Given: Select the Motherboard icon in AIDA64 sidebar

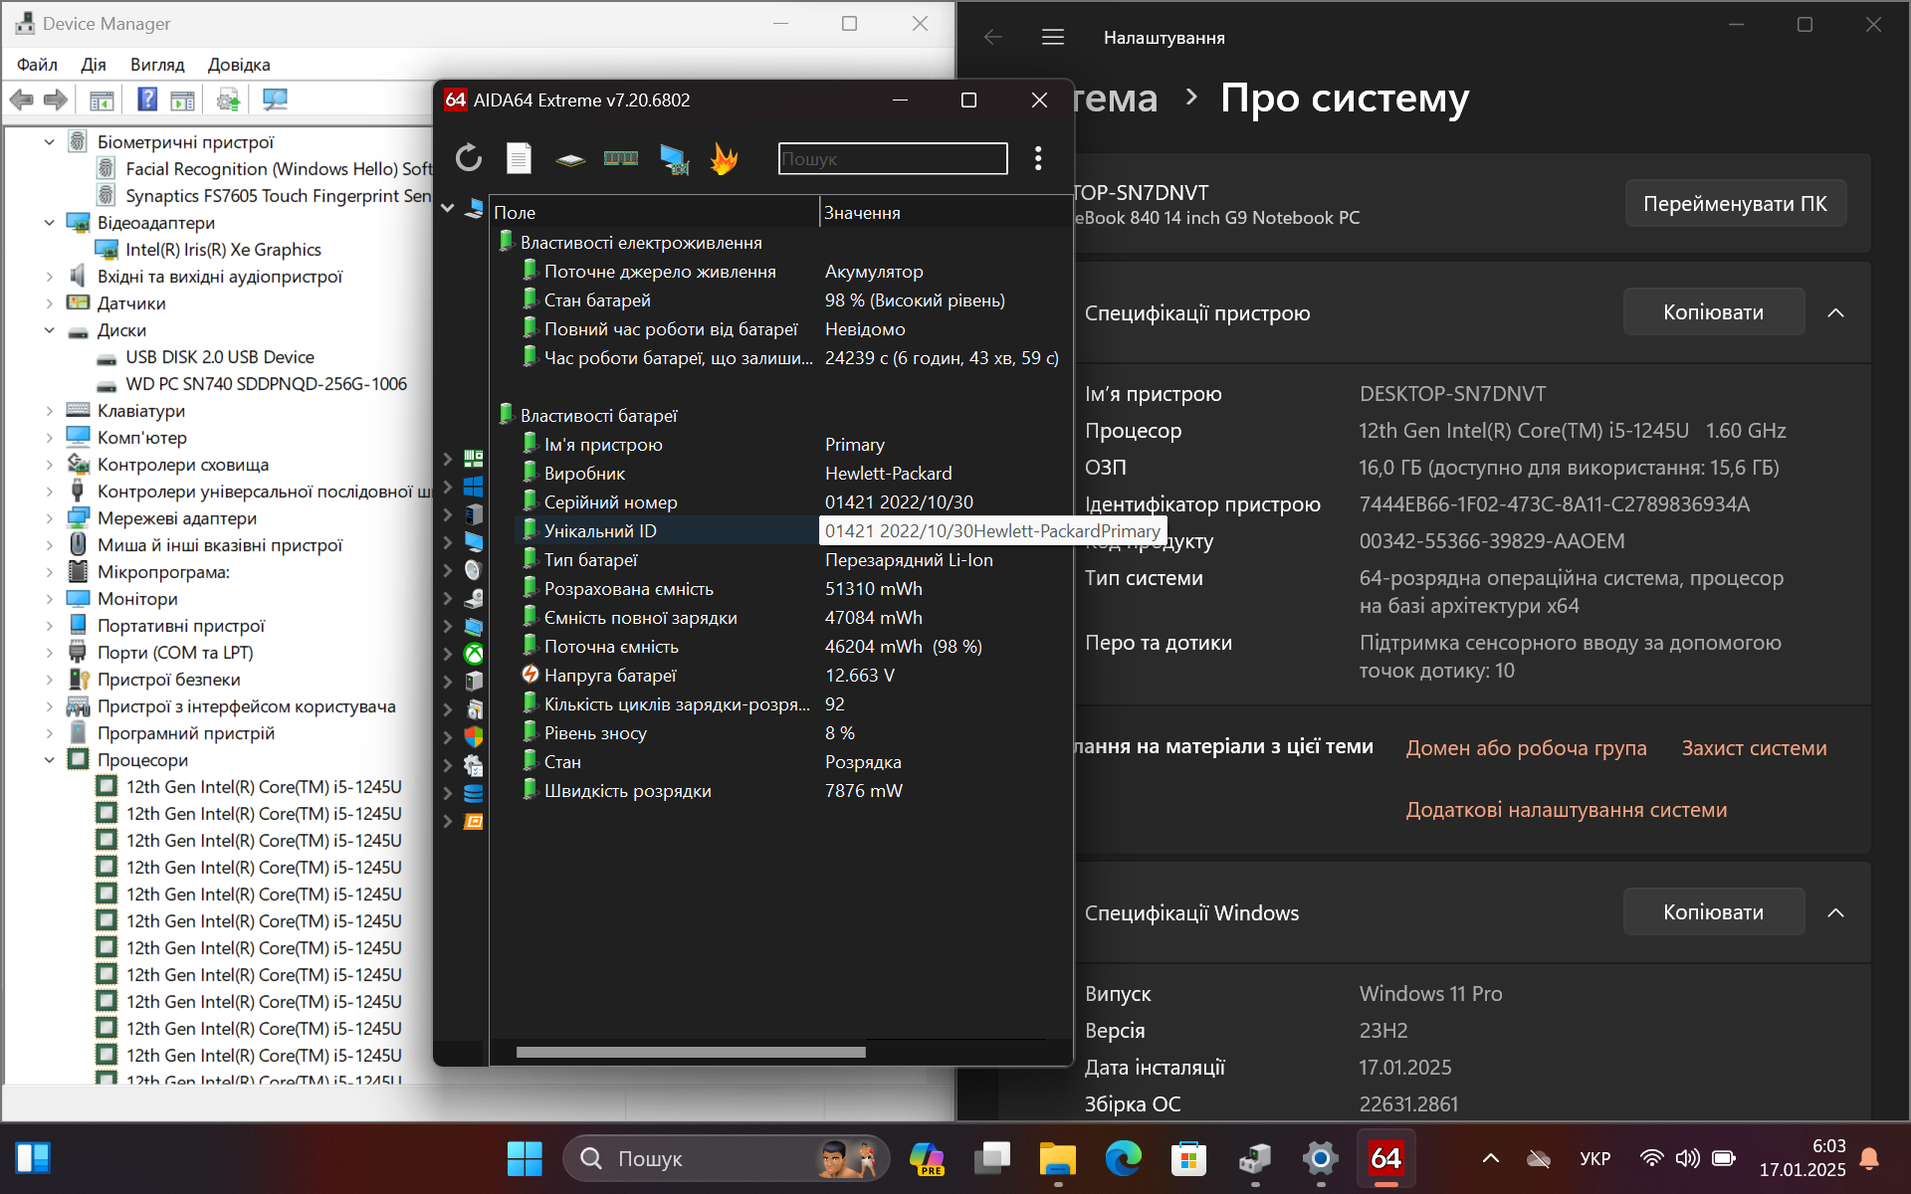Looking at the screenshot, I should 474,459.
